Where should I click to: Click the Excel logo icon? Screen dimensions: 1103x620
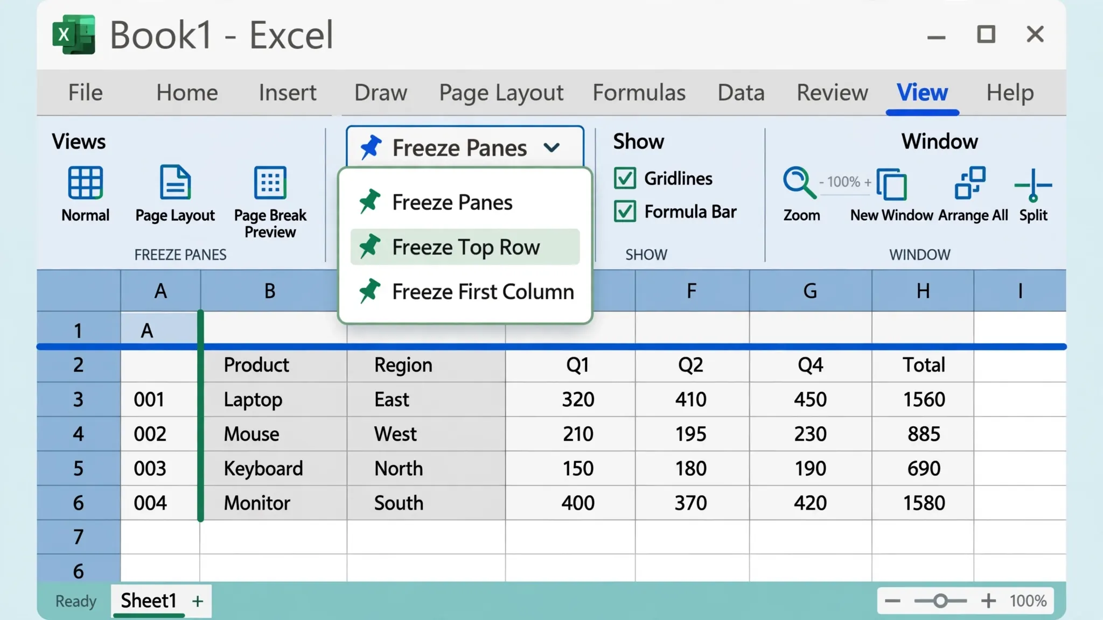pyautogui.click(x=74, y=35)
